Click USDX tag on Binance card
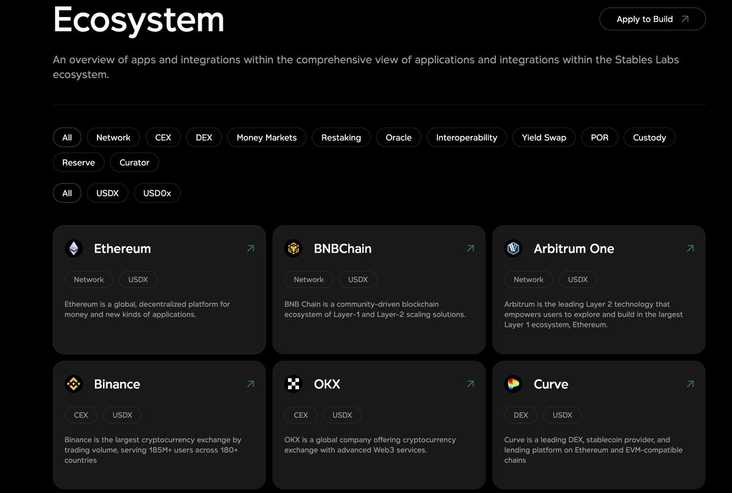 [123, 415]
